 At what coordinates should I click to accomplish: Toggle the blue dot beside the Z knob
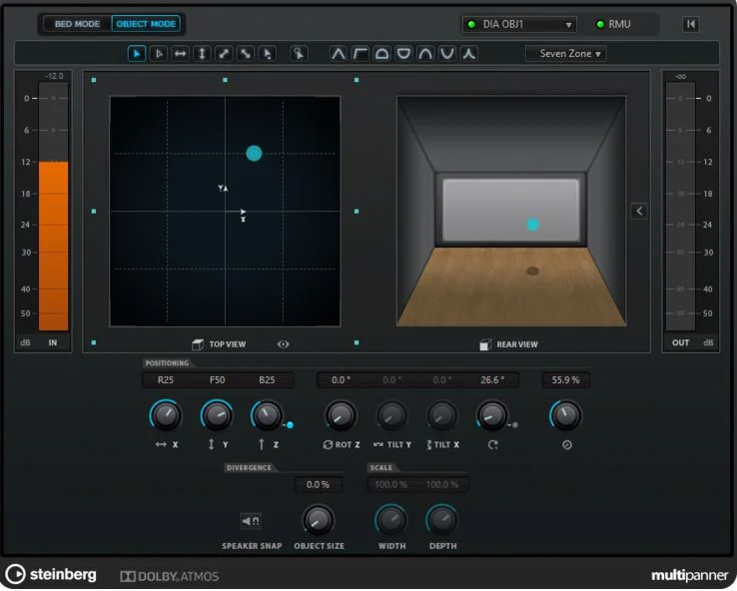pyautogui.click(x=290, y=425)
